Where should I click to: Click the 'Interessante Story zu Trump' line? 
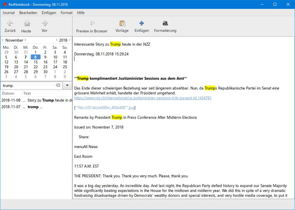pyautogui.click(x=112, y=44)
